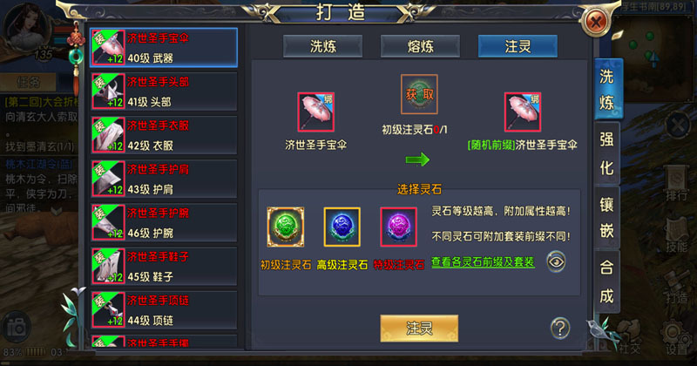The height and width of the screenshot is (366, 697).
Task: Close the 打造 crafting window
Action: point(596,21)
